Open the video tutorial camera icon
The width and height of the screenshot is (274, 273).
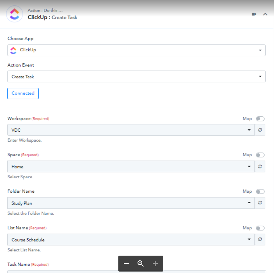click(254, 14)
